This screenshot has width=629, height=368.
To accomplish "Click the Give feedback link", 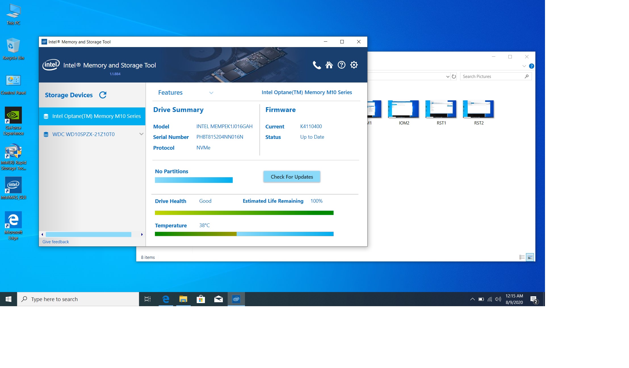I will [56, 242].
